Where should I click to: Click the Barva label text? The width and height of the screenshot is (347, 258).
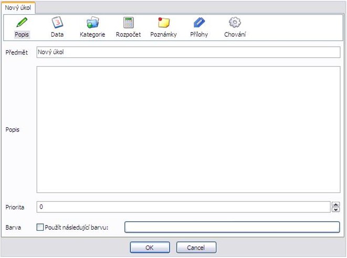click(13, 227)
